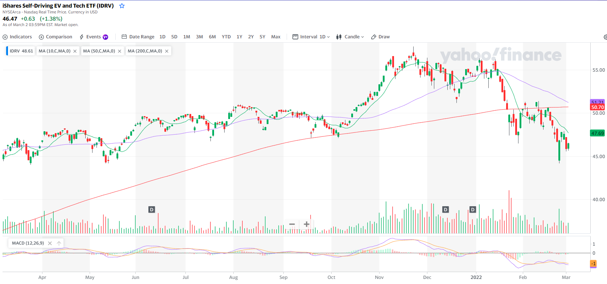Select the 1Y date range
This screenshot has width=607, height=284.
239,37
